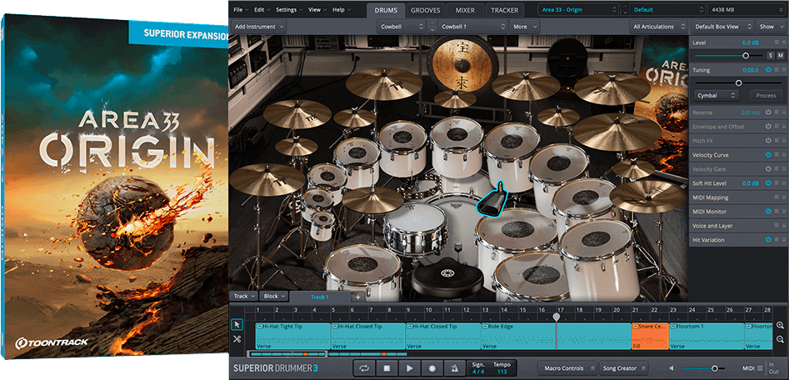Open the MIDI Mapping section menu icon
The width and height of the screenshot is (789, 380).
[x=777, y=197]
